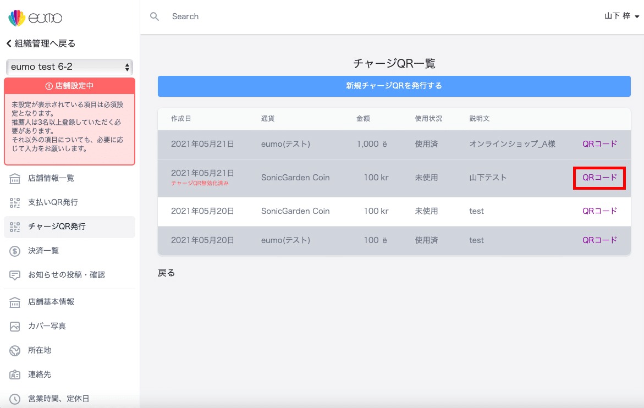Go to 連絡先 settings
Image resolution: width=644 pixels, height=408 pixels.
(x=69, y=374)
